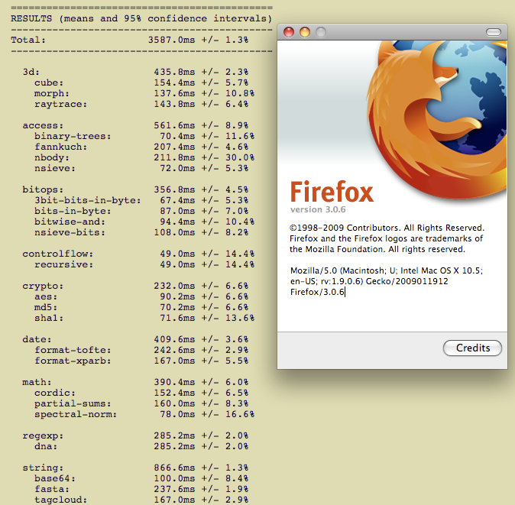515x505 pixels.
Task: Click the 'math:' category row
Action: (135, 382)
